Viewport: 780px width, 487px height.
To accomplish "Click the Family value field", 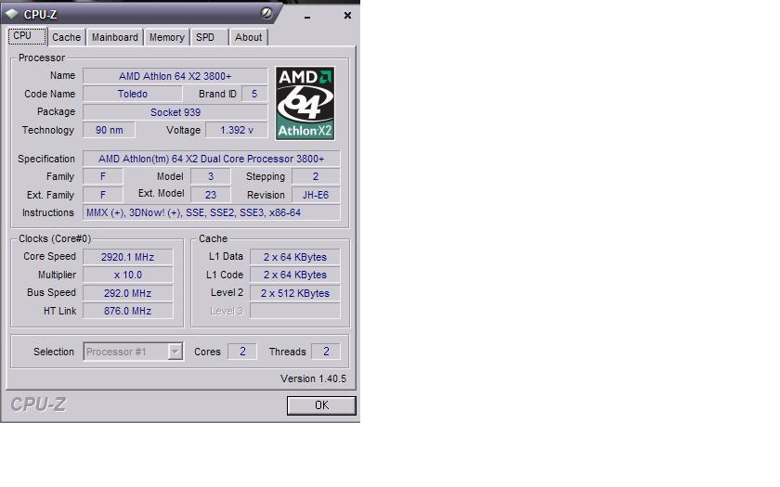I will click(x=102, y=176).
